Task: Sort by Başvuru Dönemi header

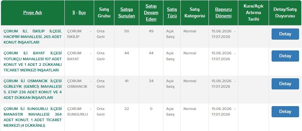Action: tap(224, 12)
